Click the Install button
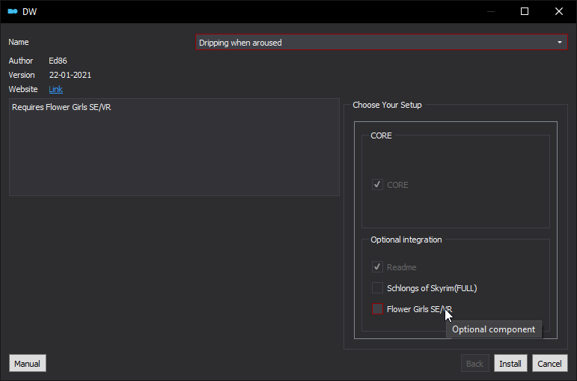The image size is (577, 381). pyautogui.click(x=510, y=363)
